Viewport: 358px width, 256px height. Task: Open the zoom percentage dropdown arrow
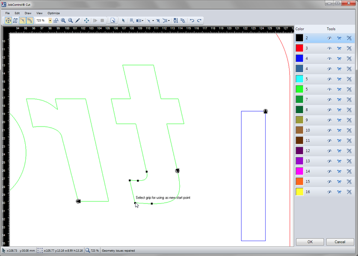point(50,21)
